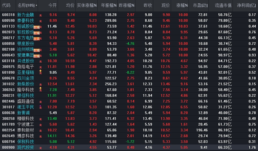This screenshot has width=258, height=151.
Task: Click the 现价 column header
Action: tap(166, 6)
